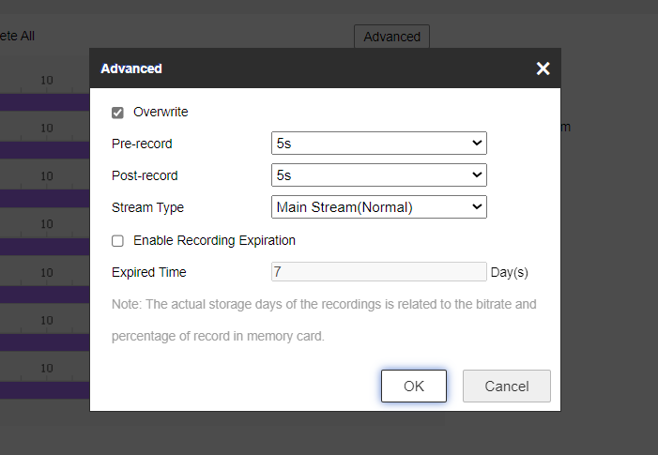Uncheck the Overwrite checkbox

pyautogui.click(x=117, y=113)
